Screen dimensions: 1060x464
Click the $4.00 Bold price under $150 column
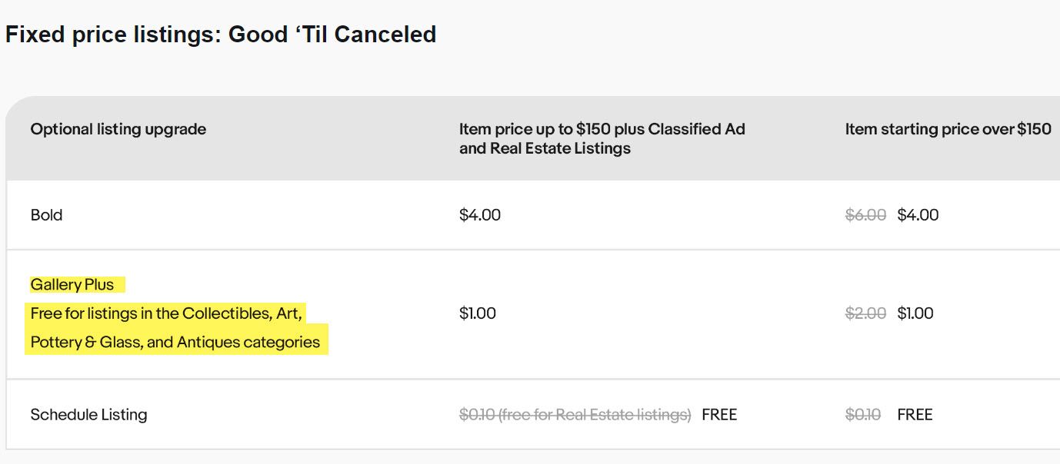tap(480, 215)
